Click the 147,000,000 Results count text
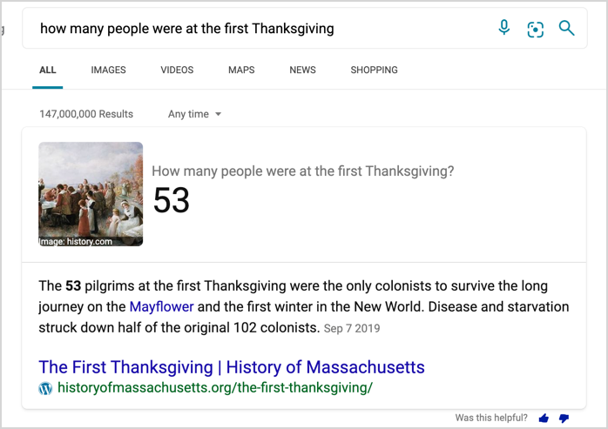The height and width of the screenshot is (429, 608). coord(86,114)
